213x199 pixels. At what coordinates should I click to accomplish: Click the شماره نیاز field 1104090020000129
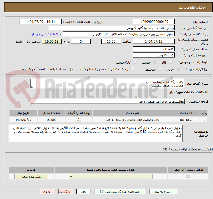point(153,22)
